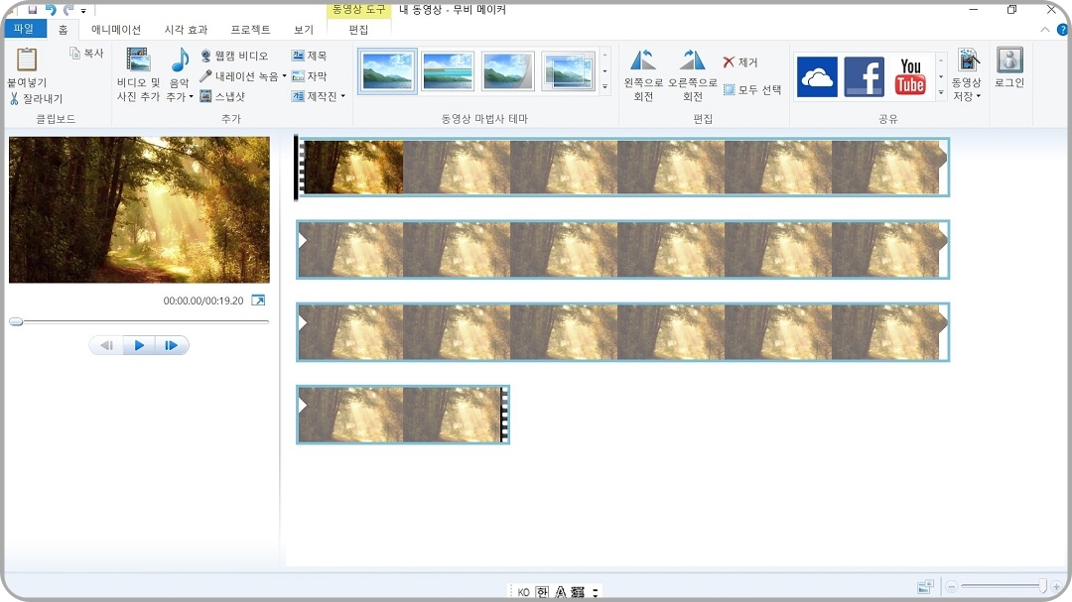Select the first storyboard clip row

[622, 168]
